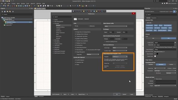
Task: Select the Mils units radio button
Action: pos(75,26)
